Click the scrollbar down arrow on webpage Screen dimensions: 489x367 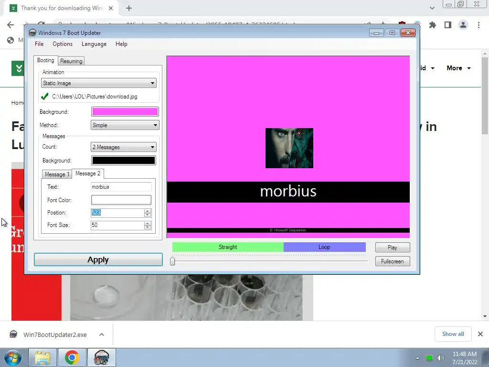485,316
